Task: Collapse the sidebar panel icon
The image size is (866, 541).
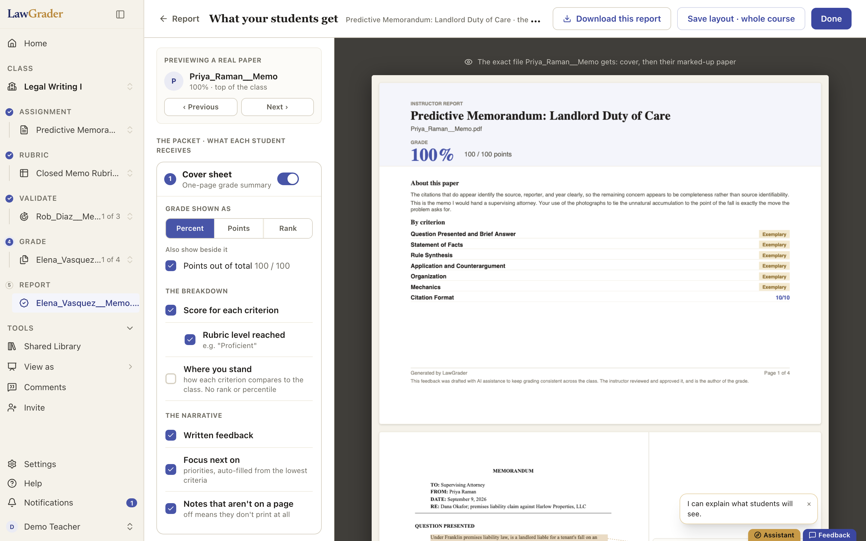Action: pos(120,14)
